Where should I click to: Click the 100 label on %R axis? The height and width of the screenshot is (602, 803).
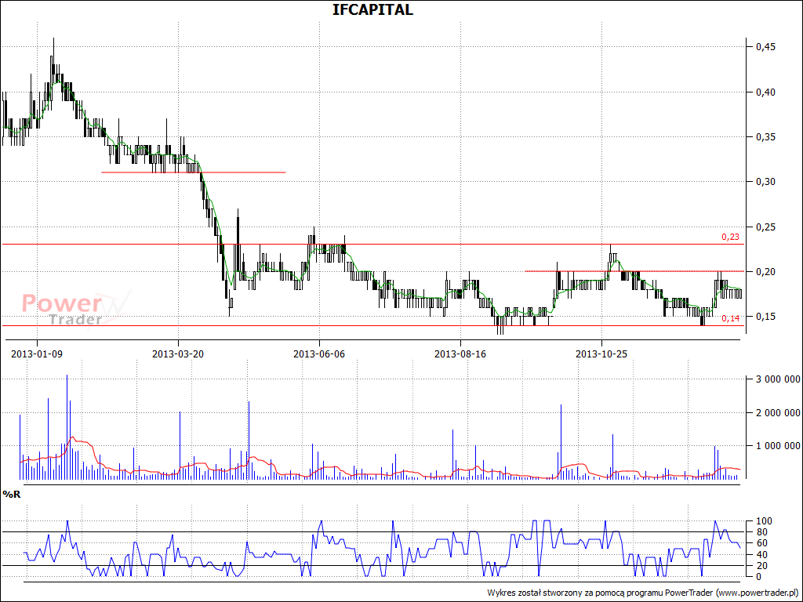[763, 521]
